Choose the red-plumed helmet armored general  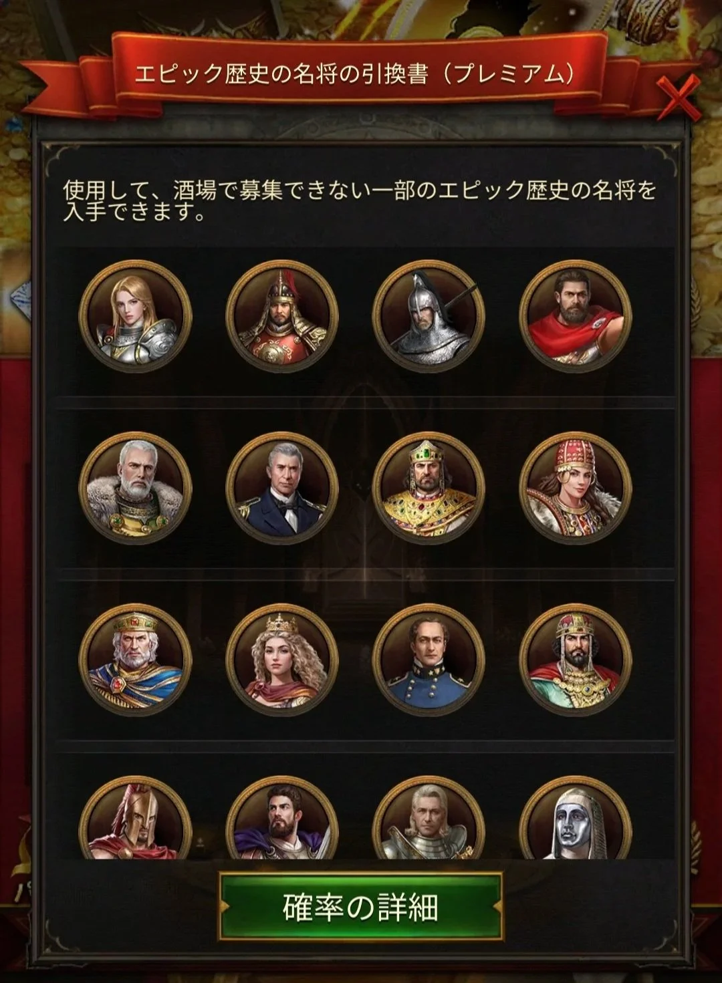point(282,316)
